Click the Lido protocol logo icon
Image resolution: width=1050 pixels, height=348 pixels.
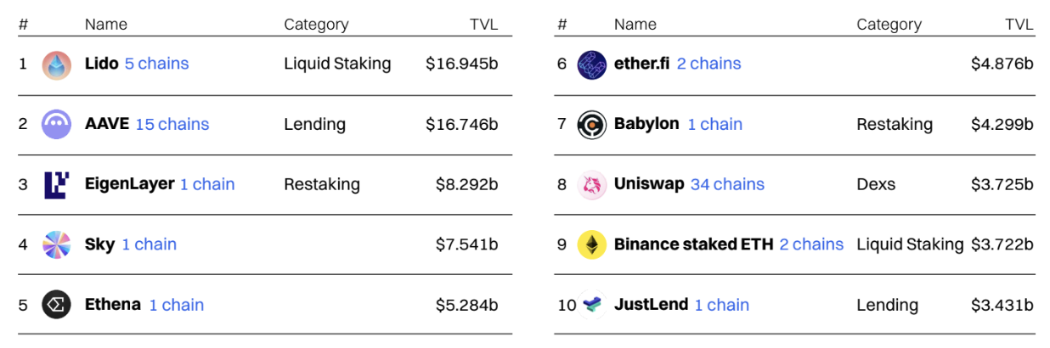click(57, 65)
